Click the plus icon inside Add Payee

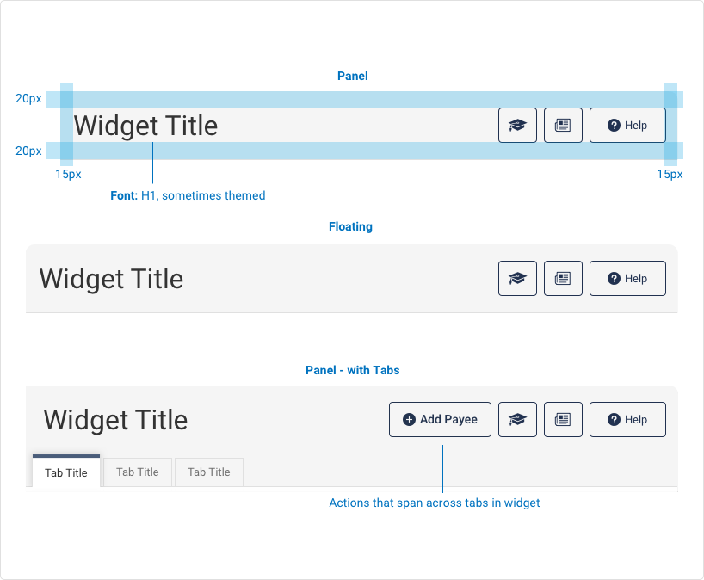point(409,419)
